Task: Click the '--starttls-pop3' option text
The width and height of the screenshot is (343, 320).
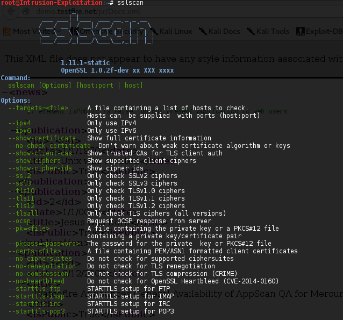Action: 37,311
